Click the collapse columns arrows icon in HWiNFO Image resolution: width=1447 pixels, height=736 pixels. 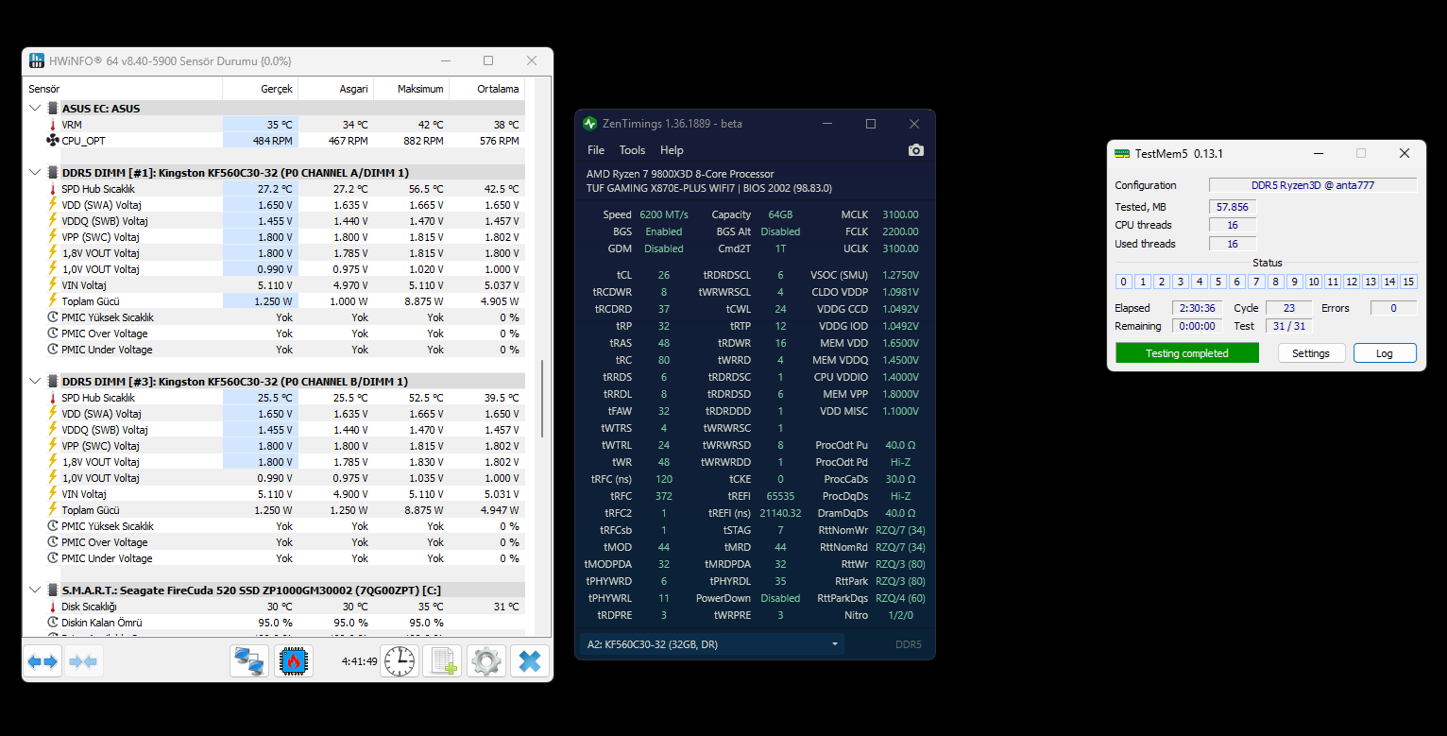(83, 661)
